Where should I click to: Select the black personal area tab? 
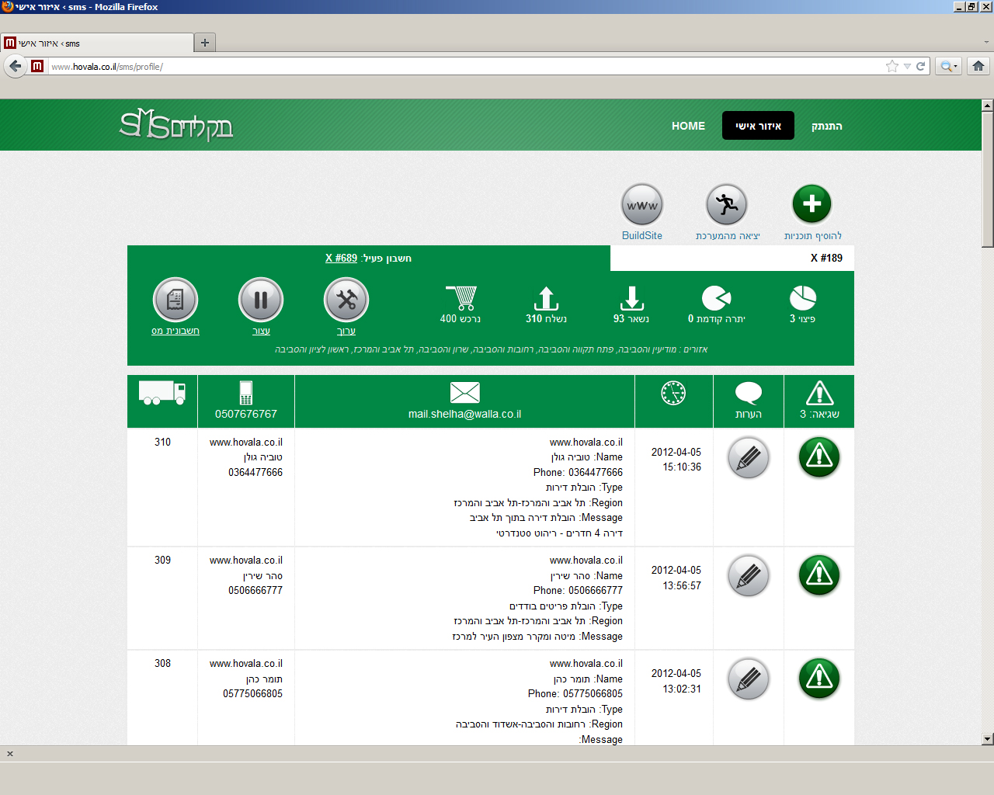pos(758,126)
